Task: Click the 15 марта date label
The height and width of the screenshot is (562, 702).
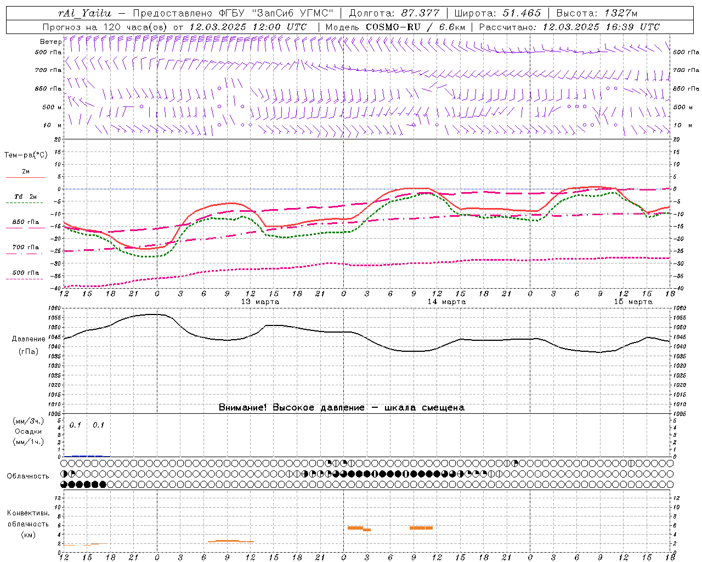Action: tap(633, 302)
